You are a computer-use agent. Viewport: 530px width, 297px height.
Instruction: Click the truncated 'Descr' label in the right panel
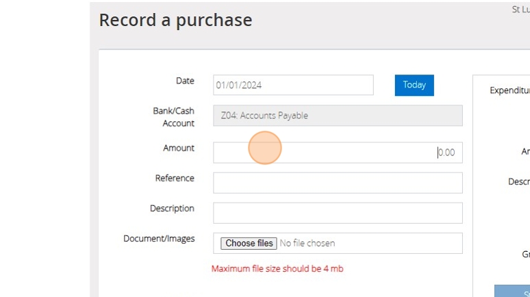[x=518, y=181]
